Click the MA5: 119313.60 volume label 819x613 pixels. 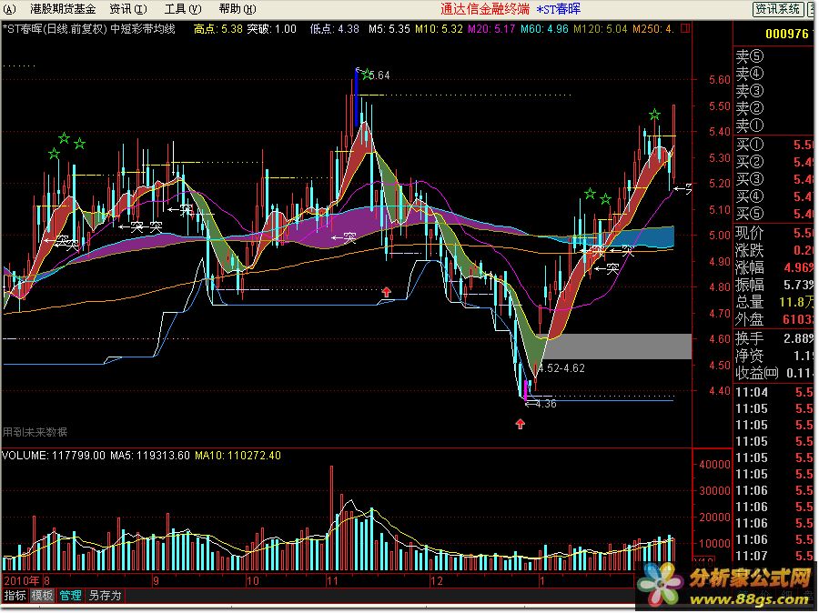(x=150, y=456)
